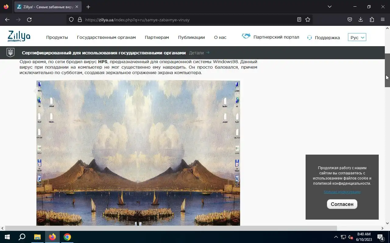Click the horizontal scrollbar thumb
Viewport: 390px width, 243px height.
tap(171, 228)
